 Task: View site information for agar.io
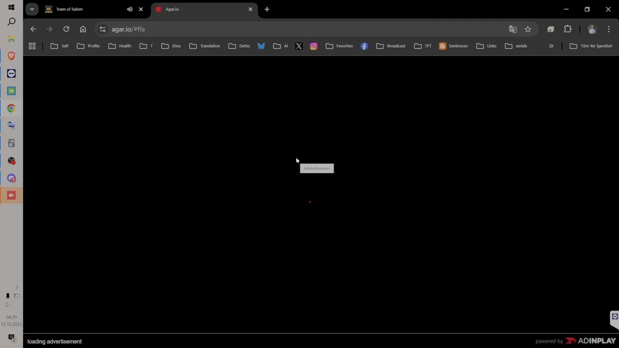tap(103, 29)
